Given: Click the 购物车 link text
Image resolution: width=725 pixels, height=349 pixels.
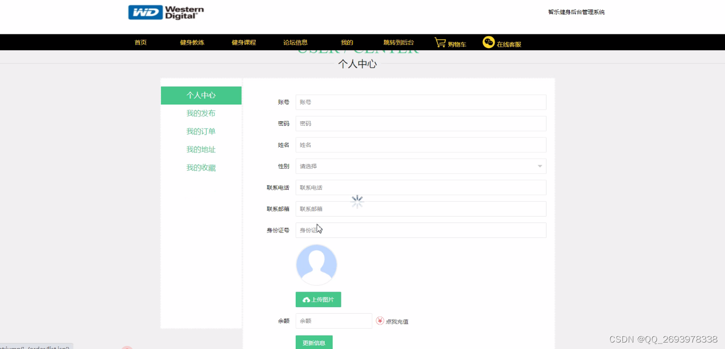Looking at the screenshot, I should click(457, 44).
